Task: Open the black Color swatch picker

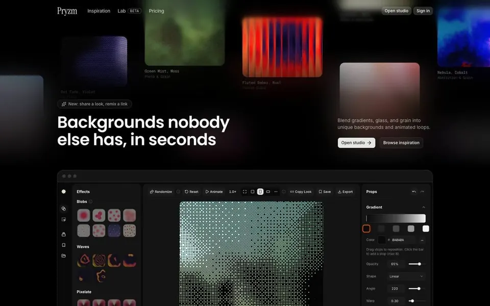Action: coord(382,240)
